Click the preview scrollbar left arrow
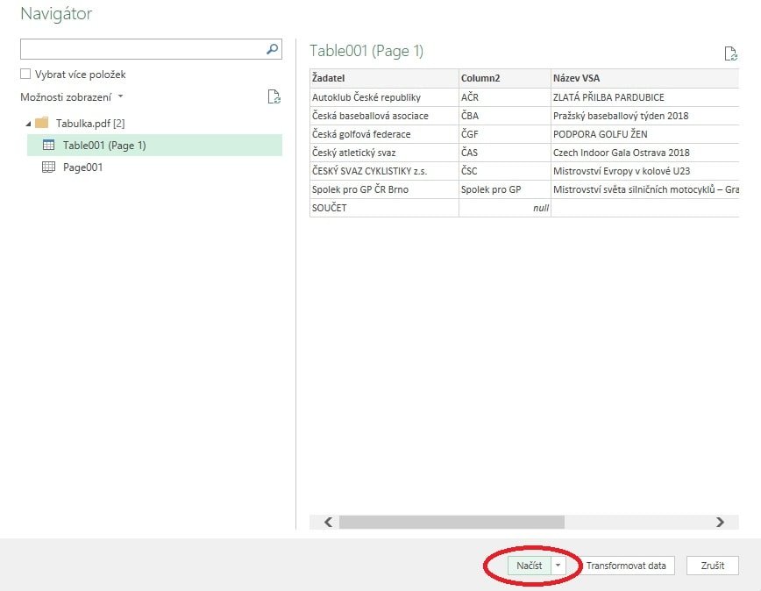 (328, 522)
